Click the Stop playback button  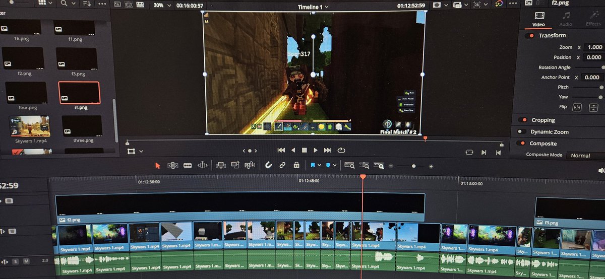305,150
